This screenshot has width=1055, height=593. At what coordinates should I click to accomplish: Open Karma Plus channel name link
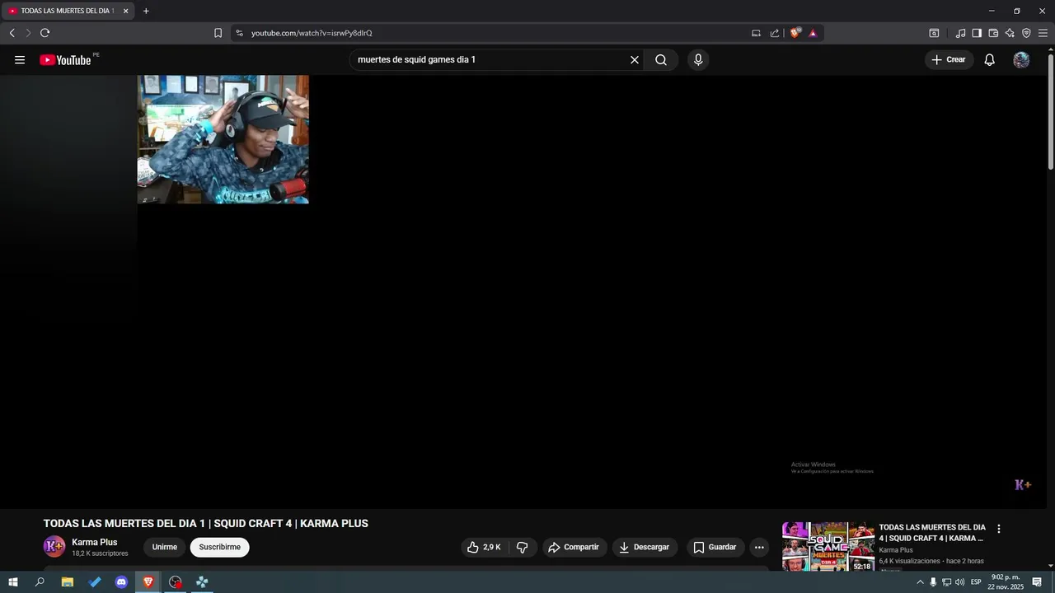tap(94, 542)
